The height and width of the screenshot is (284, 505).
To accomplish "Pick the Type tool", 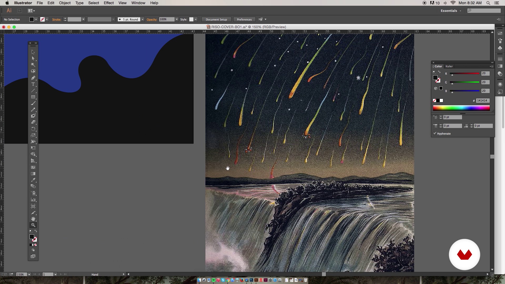I will click(33, 84).
